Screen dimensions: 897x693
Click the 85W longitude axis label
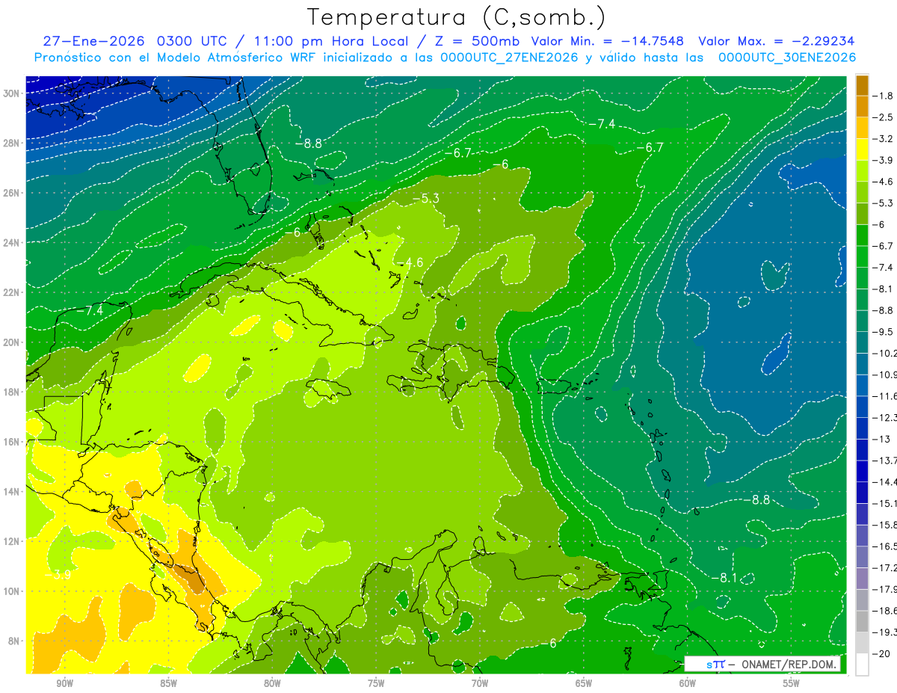168,683
